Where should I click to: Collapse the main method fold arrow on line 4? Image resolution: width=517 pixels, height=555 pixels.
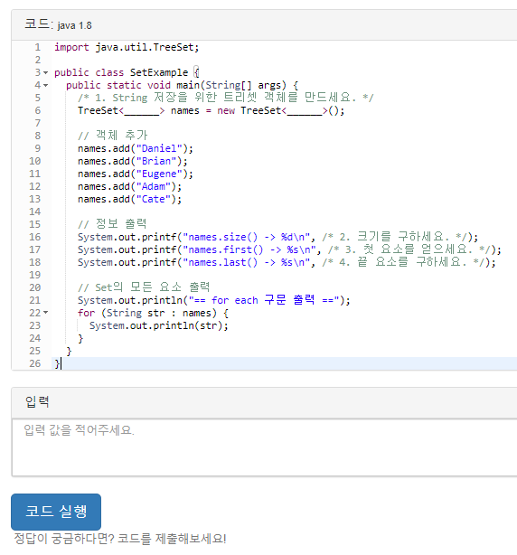pos(46,86)
